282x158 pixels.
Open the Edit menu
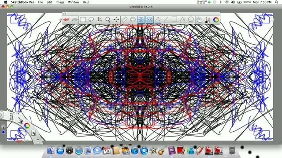(x=49, y=2)
